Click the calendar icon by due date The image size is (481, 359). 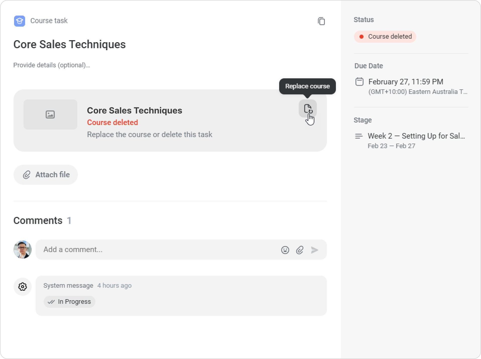coord(359,82)
